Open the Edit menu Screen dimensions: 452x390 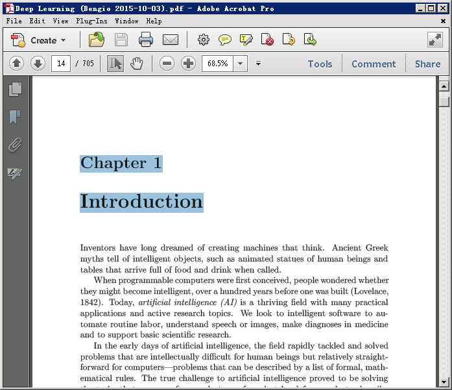coord(37,21)
